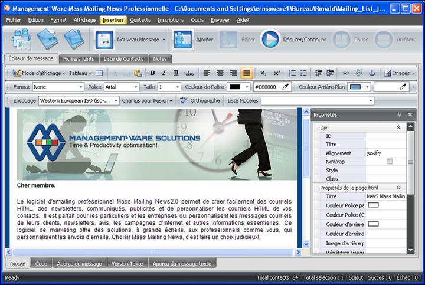Toggle strikethrough abc formatting
This screenshot has height=285, width=425.
click(189, 73)
